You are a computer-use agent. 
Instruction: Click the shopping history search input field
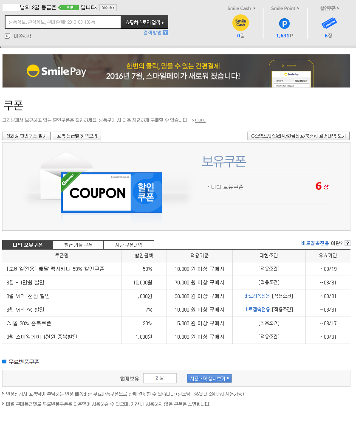pos(63,22)
